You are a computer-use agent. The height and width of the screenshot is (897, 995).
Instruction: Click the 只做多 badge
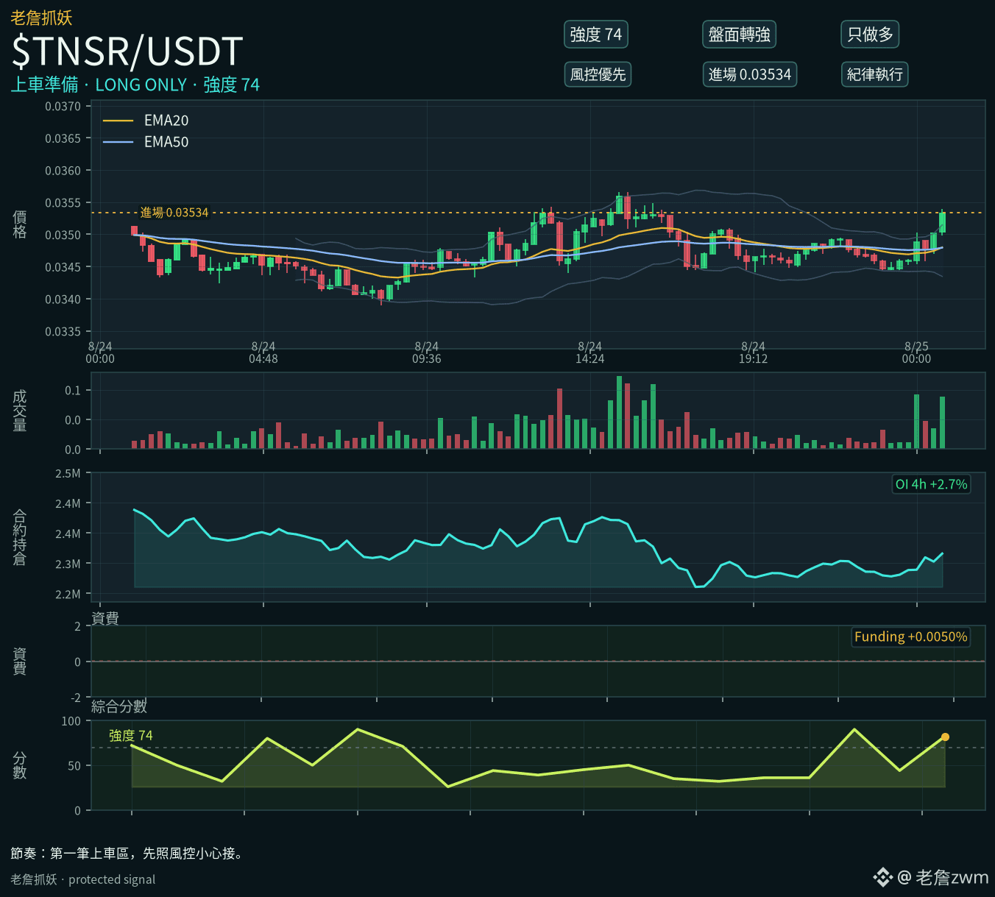coord(870,35)
